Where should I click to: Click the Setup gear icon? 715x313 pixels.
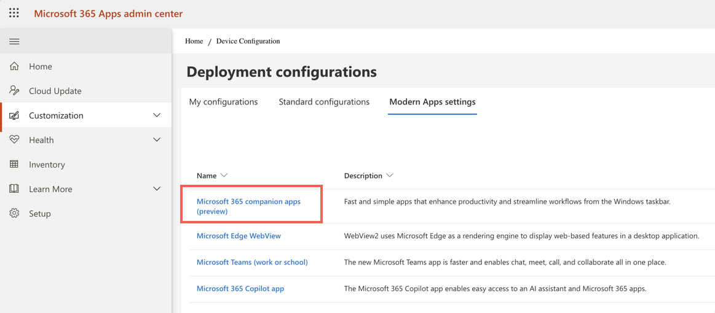tap(14, 213)
